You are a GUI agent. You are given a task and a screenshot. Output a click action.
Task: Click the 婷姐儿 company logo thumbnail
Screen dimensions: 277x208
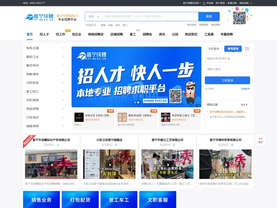(79, 117)
